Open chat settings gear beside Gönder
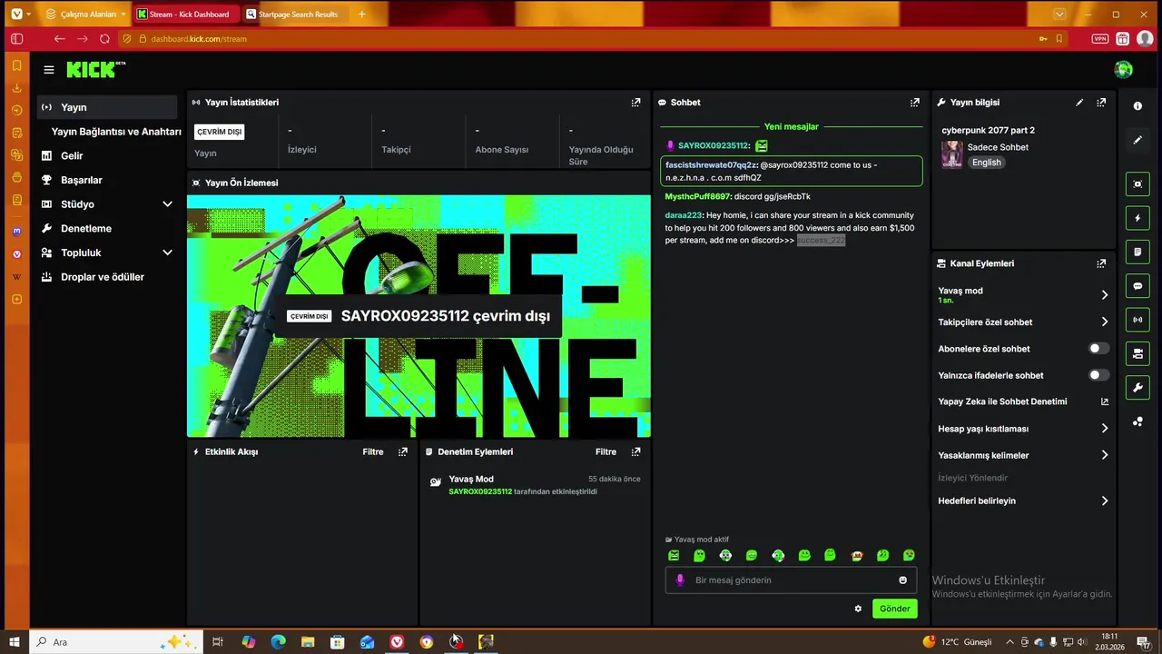 [x=858, y=609]
